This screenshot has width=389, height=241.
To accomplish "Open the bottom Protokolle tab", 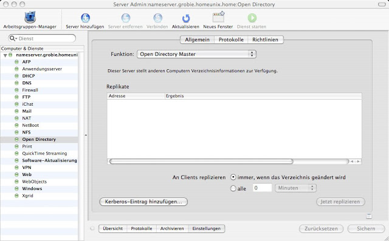I will pyautogui.click(x=142, y=229).
